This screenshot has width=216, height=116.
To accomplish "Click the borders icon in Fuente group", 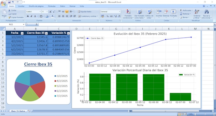I will (41, 16).
